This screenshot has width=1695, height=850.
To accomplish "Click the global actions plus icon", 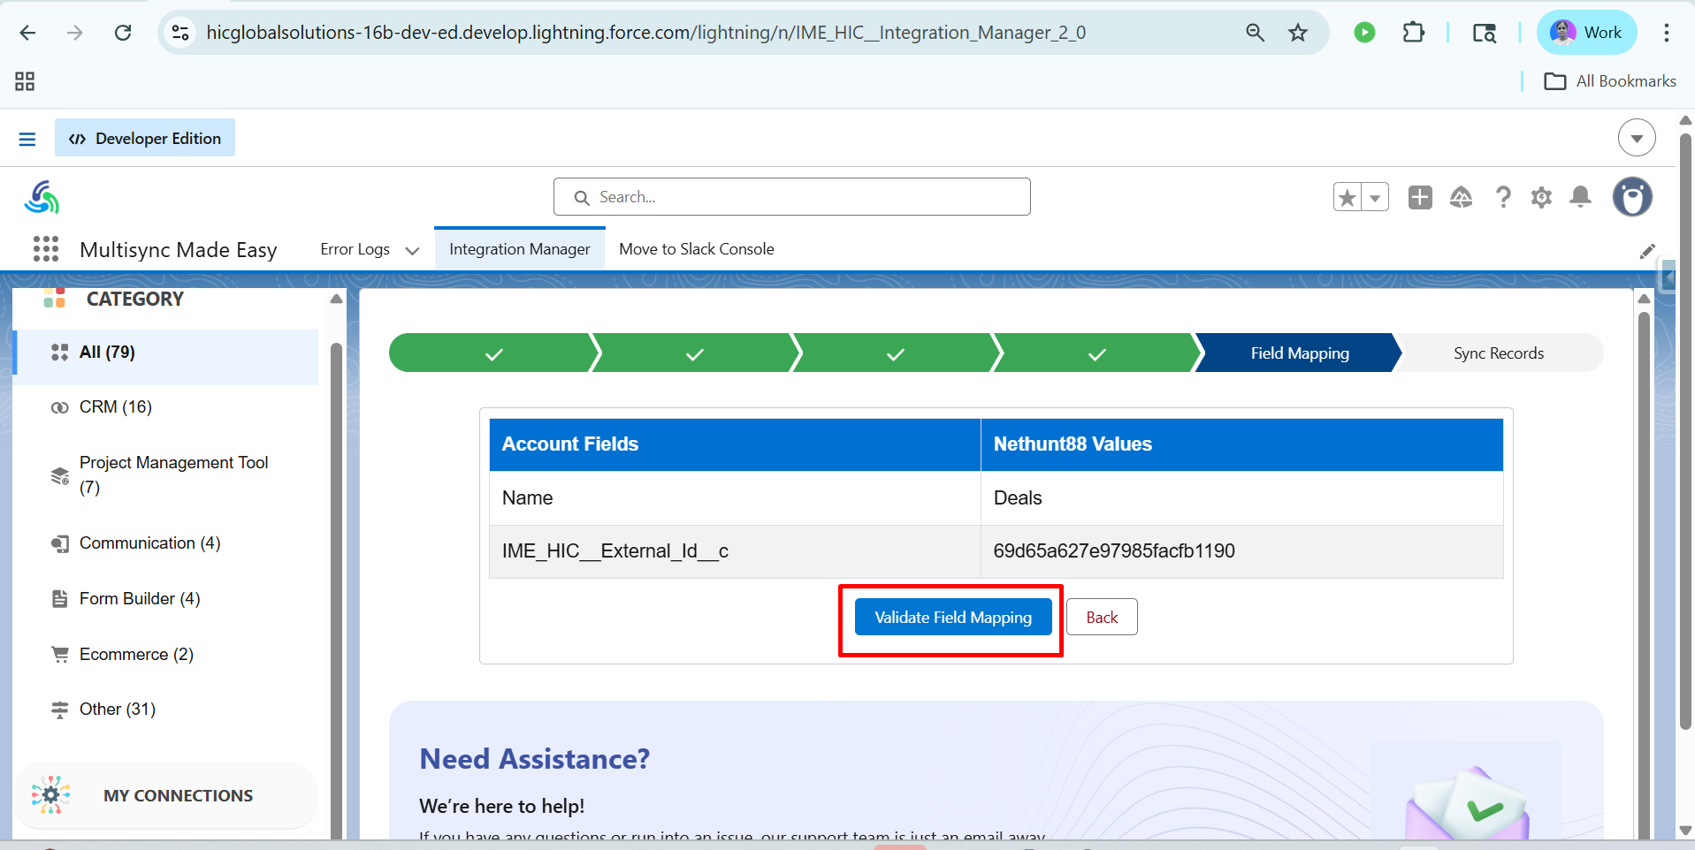I will pyautogui.click(x=1420, y=197).
